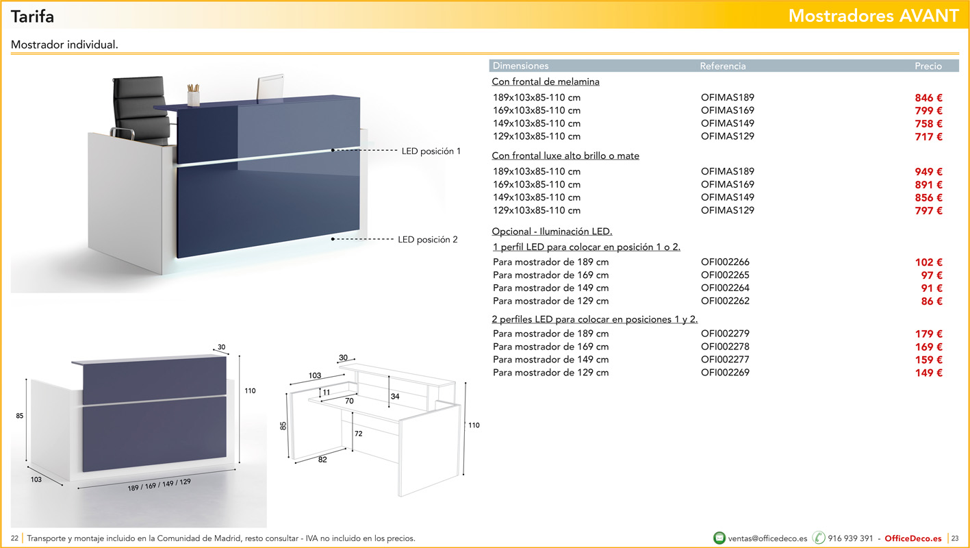Select the 159 € price
The width and height of the screenshot is (970, 548).
929,360
